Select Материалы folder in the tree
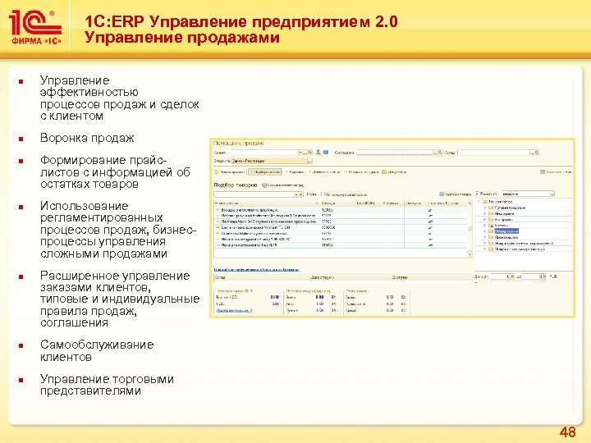Screen dimensions: 591x443 pos(504,219)
